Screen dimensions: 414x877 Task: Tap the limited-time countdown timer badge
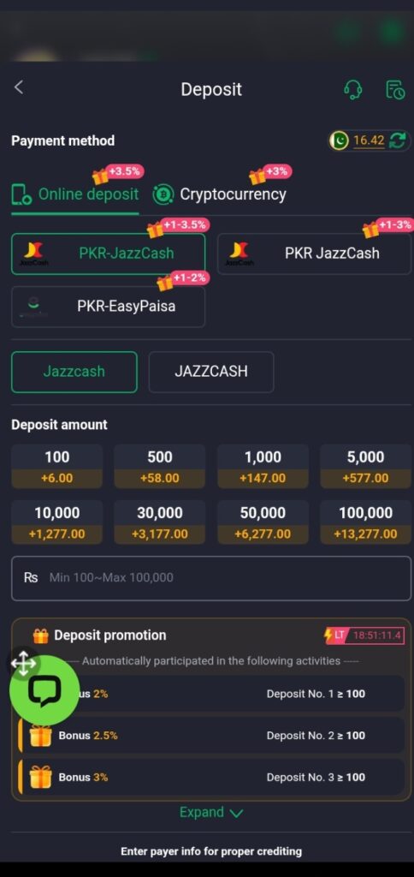coord(364,635)
